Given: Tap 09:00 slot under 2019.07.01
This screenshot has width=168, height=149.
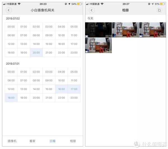Looking at the screenshot, I should click(x=49, y=80).
